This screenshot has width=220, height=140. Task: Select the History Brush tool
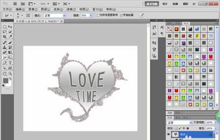pyautogui.click(x=10, y=47)
